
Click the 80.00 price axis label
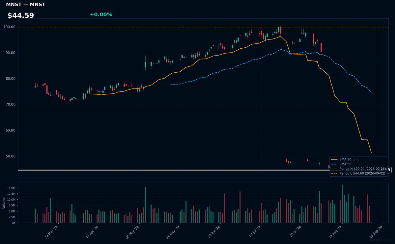coord(10,79)
